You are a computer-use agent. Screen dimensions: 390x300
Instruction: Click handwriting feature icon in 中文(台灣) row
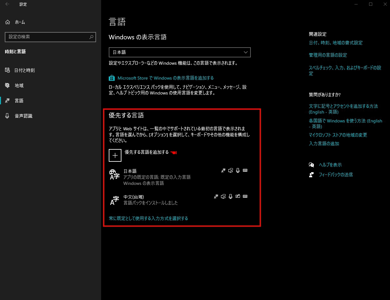238,197
